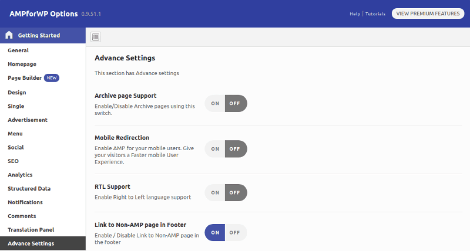This screenshot has height=251, width=470.
Task: Click the expand-all sections icon in toolbar
Action: (96, 37)
